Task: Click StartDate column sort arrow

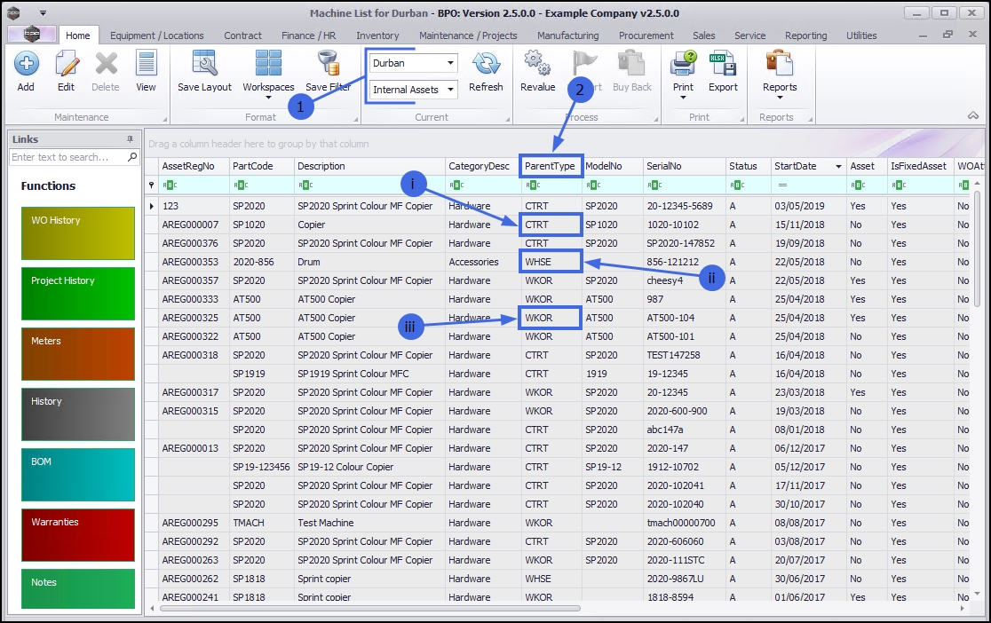Action: click(838, 167)
